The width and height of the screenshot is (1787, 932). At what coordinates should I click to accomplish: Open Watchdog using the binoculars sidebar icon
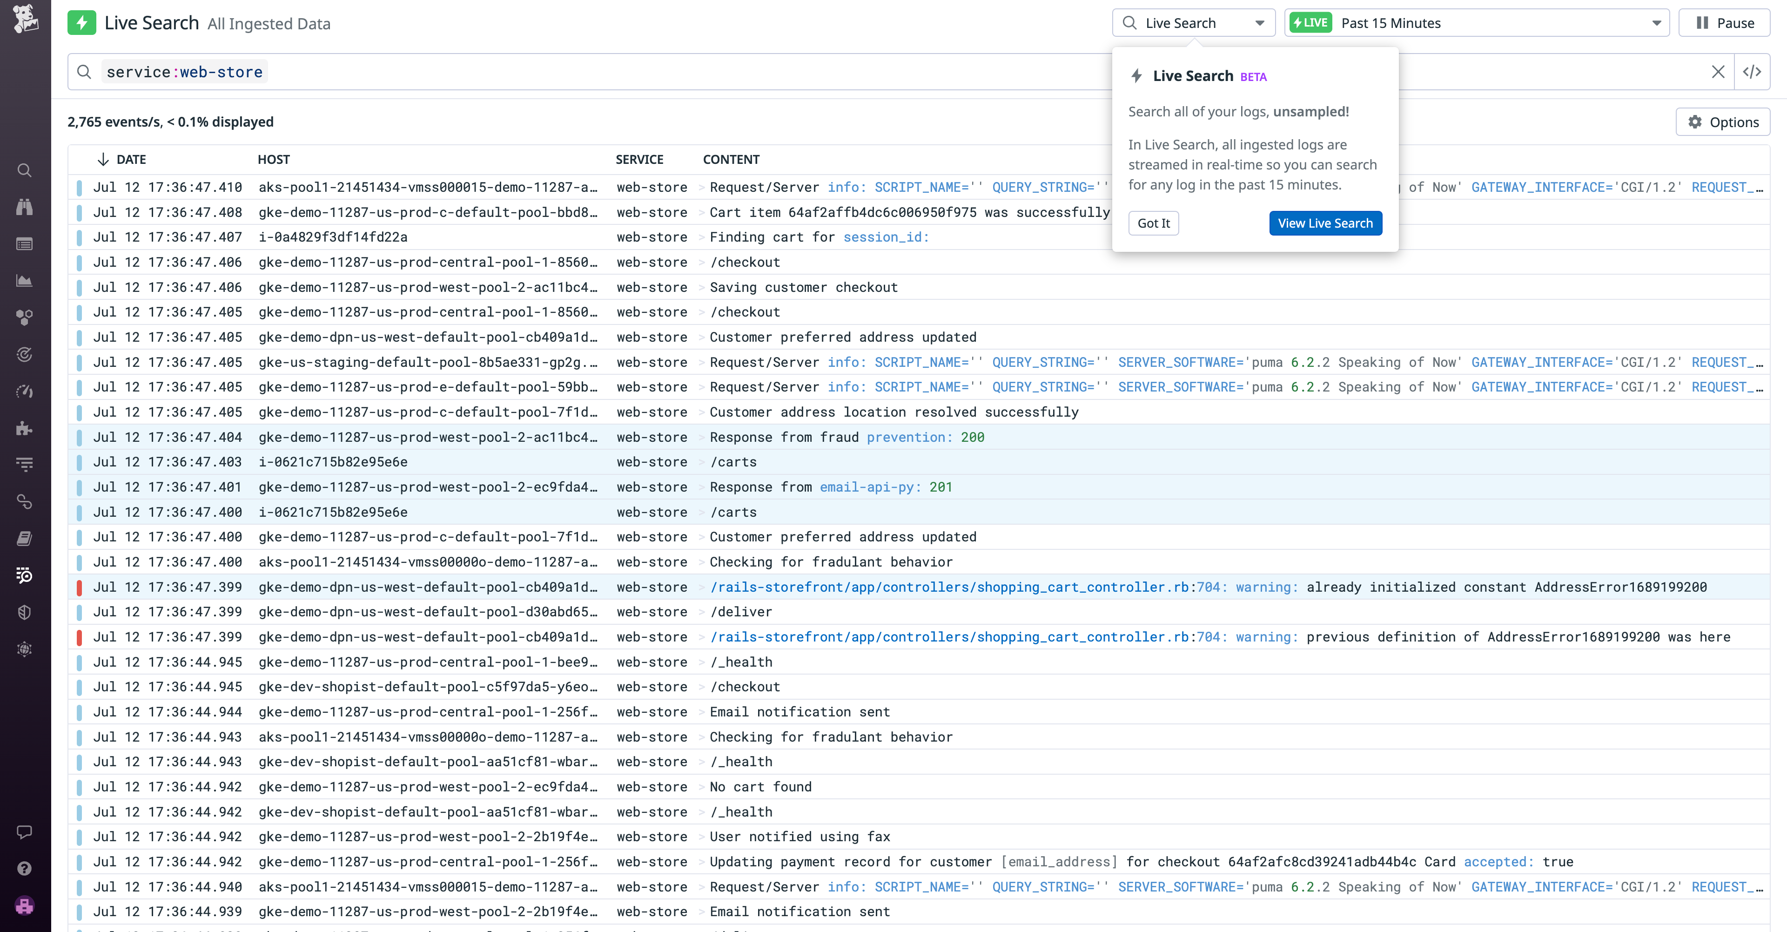(x=25, y=206)
